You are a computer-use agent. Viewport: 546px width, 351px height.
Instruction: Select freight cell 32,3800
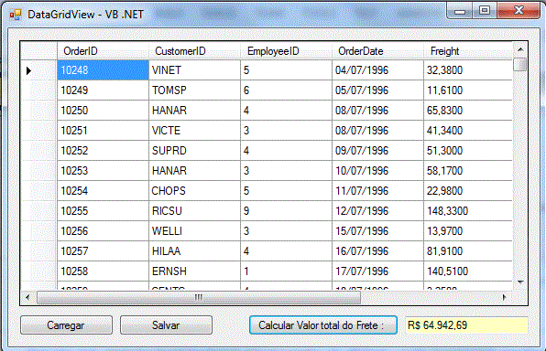(468, 70)
